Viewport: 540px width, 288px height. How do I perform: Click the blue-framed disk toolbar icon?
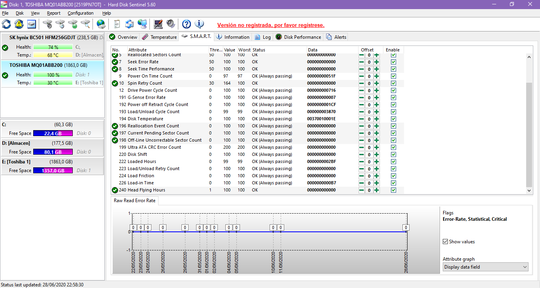(x=32, y=24)
